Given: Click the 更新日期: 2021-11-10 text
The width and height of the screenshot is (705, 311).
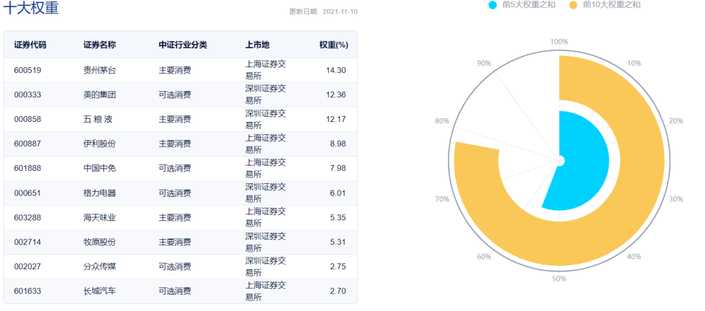Looking at the screenshot, I should (x=323, y=12).
